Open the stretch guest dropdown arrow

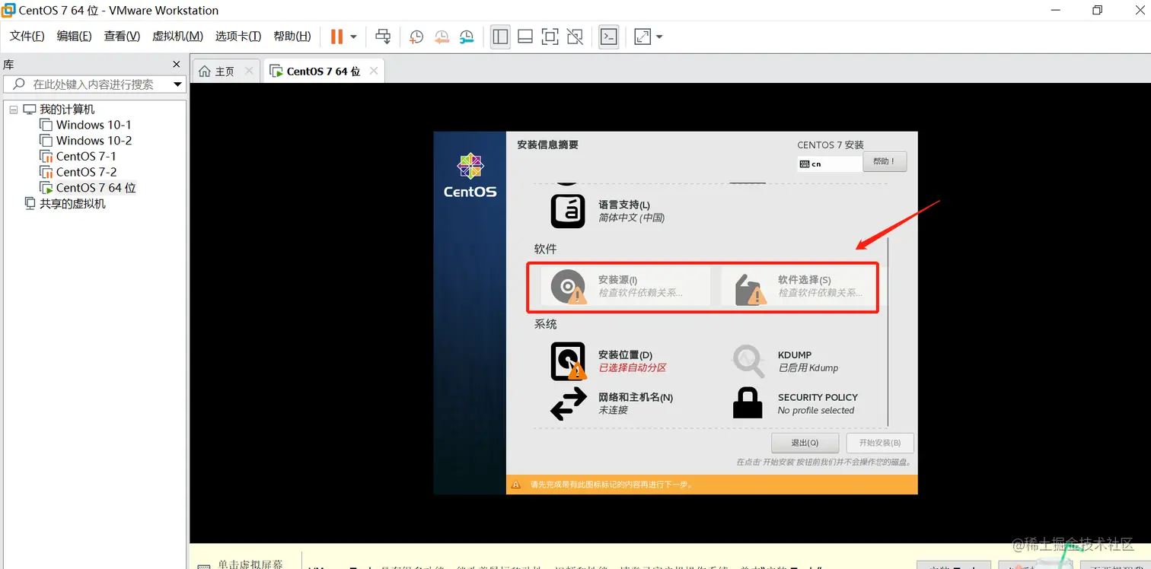659,37
